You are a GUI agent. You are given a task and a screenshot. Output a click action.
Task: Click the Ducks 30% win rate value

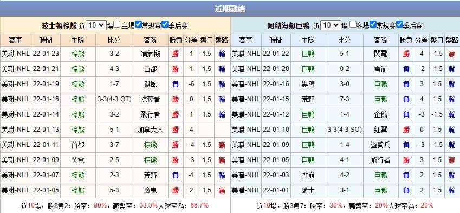tap(335, 205)
